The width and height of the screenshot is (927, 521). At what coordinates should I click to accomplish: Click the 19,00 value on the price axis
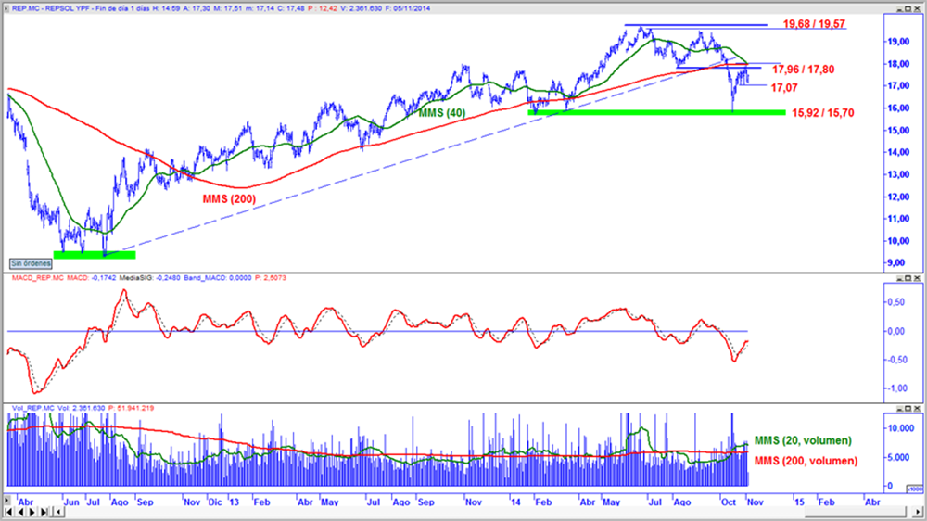pos(897,42)
